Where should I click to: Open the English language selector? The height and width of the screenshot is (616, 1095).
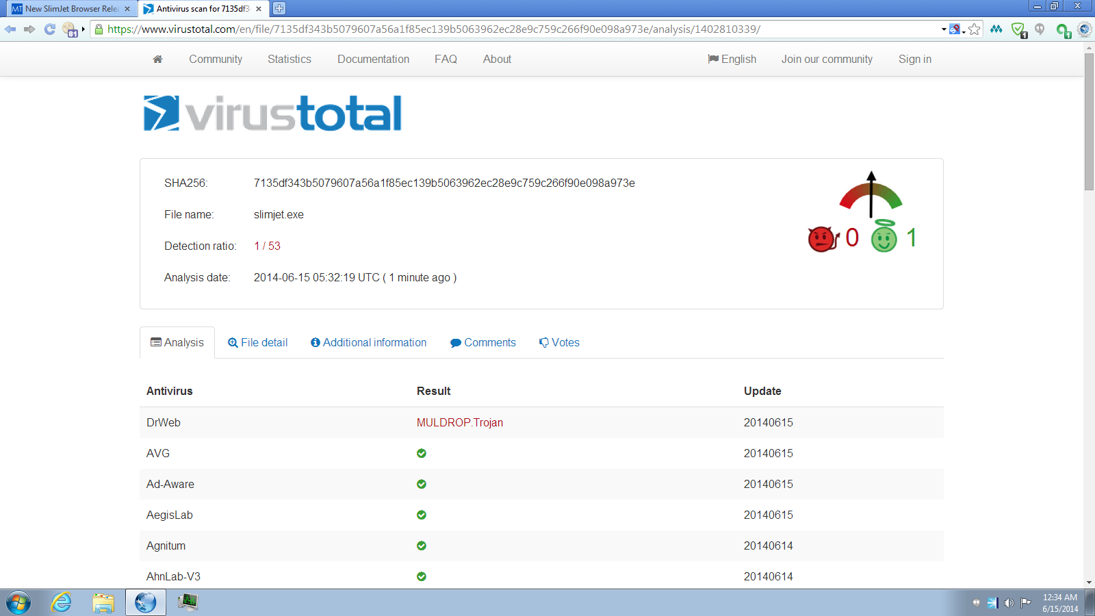click(732, 60)
